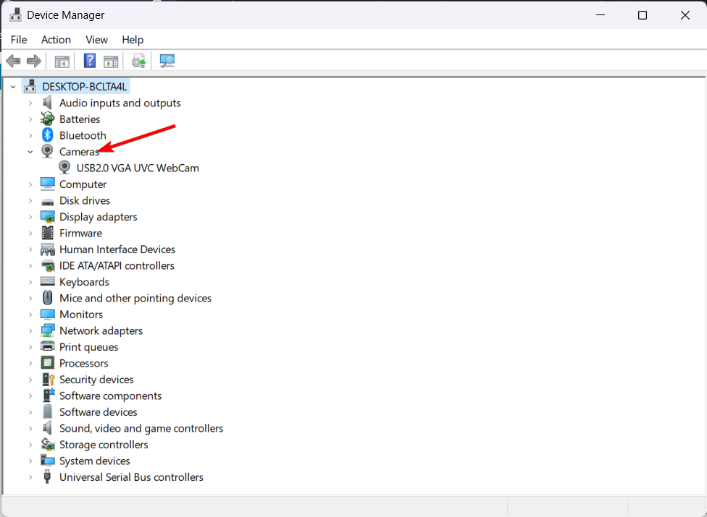This screenshot has width=707, height=517.
Task: Click the Computer category monitor icon
Action: [47, 184]
